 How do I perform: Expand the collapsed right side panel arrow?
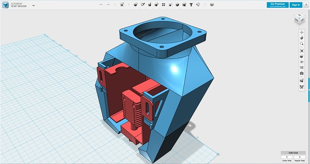309,90
